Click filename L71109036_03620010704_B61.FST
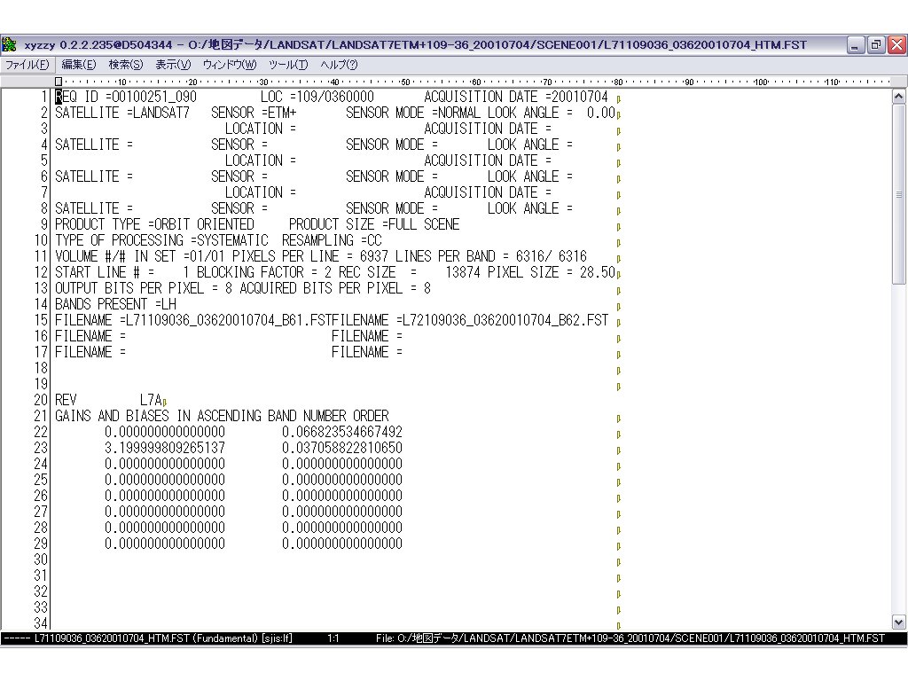Screen dimensions: 908x681 [x=229, y=320]
